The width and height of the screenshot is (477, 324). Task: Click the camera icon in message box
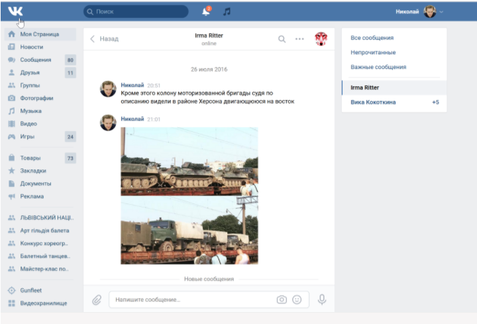282,299
